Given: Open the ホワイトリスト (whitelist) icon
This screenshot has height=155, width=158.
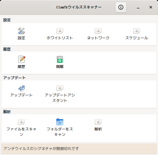Looking at the screenshot, I should click(60, 31).
